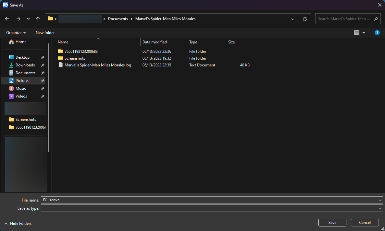
Task: Select Documents in the breadcrumb path
Action: 118,19
